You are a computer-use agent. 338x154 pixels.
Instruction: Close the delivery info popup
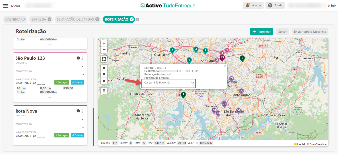[x=224, y=66]
